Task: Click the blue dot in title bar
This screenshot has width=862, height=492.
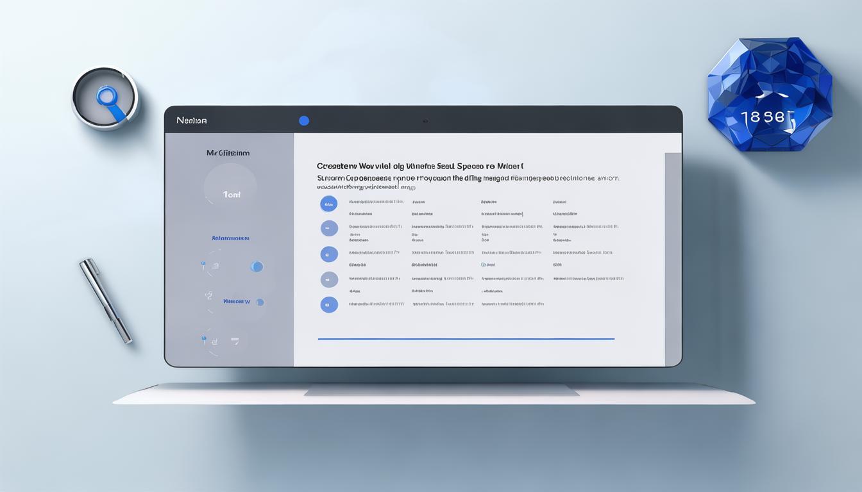Action: (304, 120)
